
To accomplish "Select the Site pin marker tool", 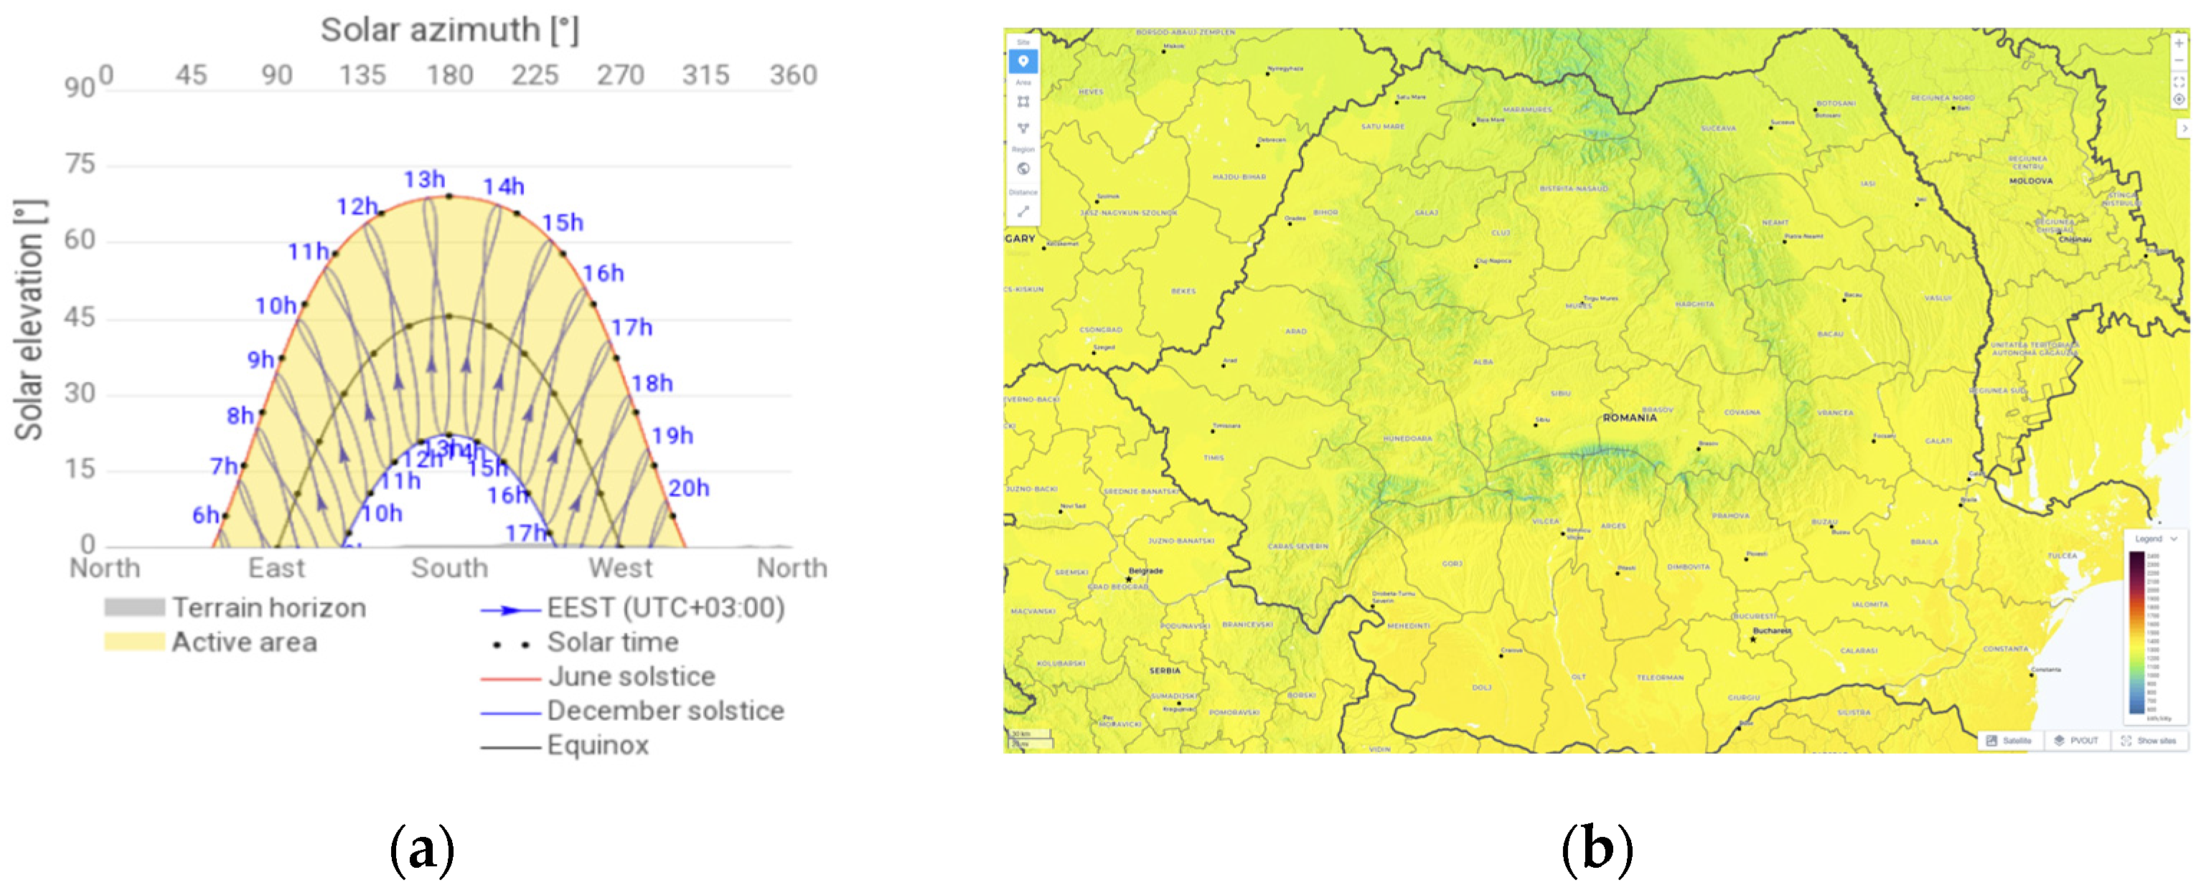I will (x=1022, y=62).
